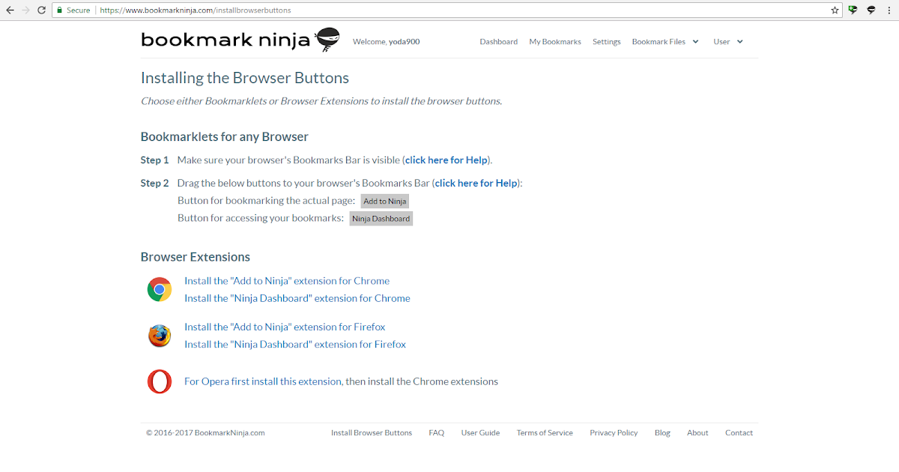This screenshot has width=899, height=472.
Task: Click the Chrome browser logo icon
Action: tap(159, 288)
